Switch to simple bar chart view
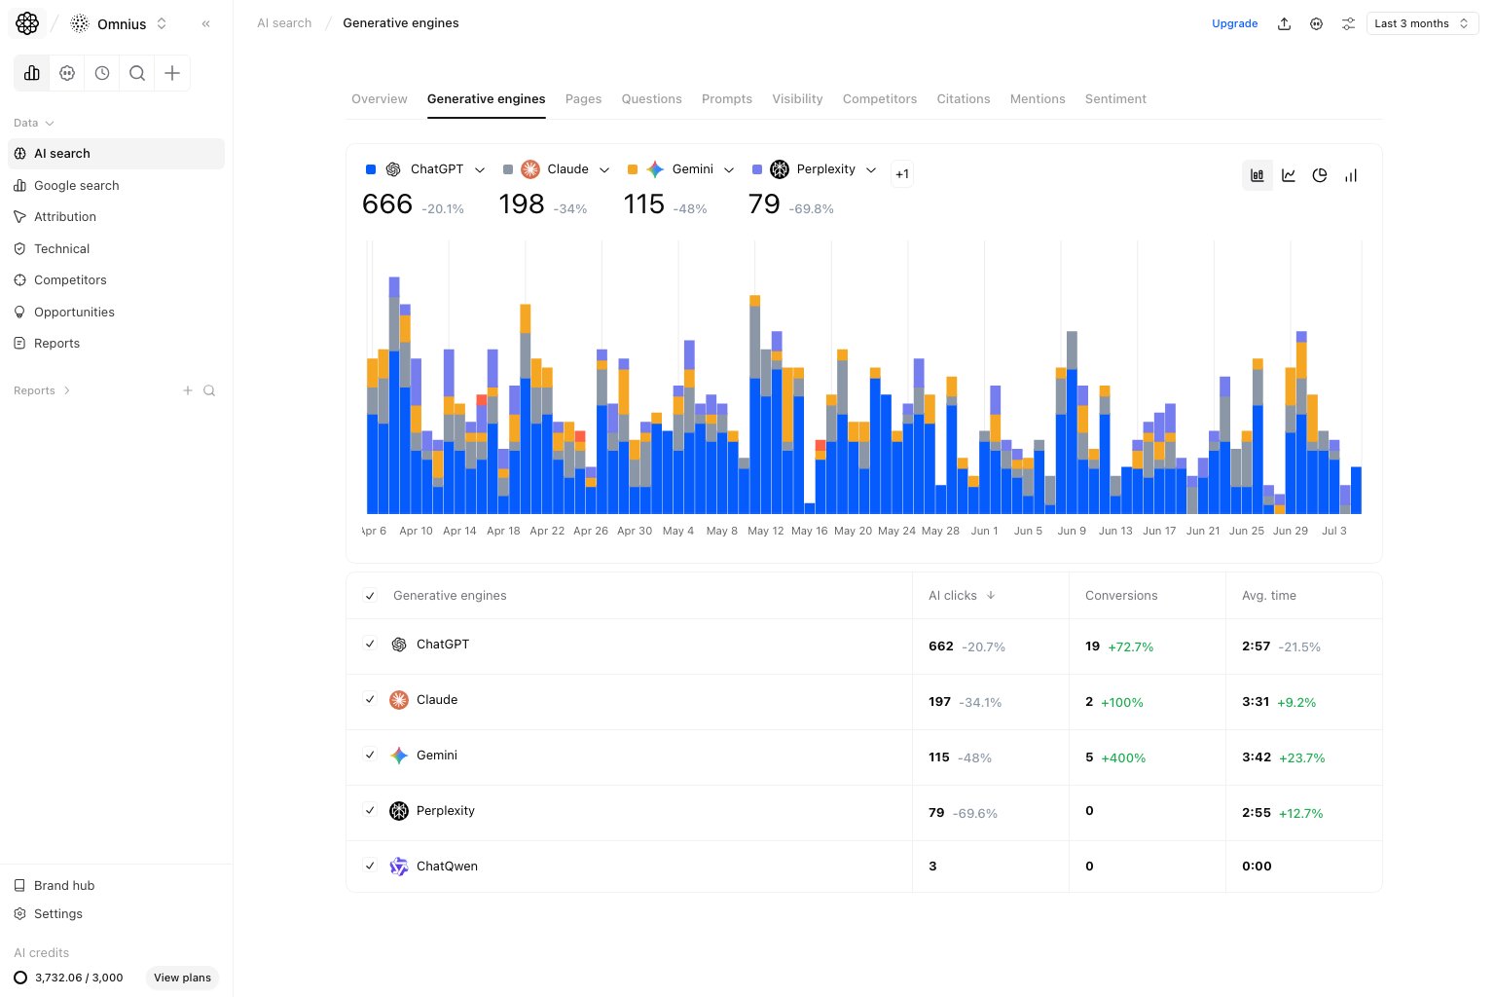This screenshot has height=997, width=1495. click(1351, 175)
